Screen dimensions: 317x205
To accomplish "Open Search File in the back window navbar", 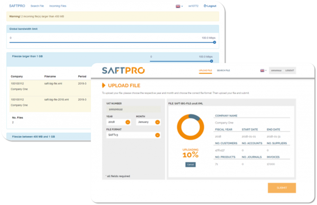I will (x=37, y=6).
